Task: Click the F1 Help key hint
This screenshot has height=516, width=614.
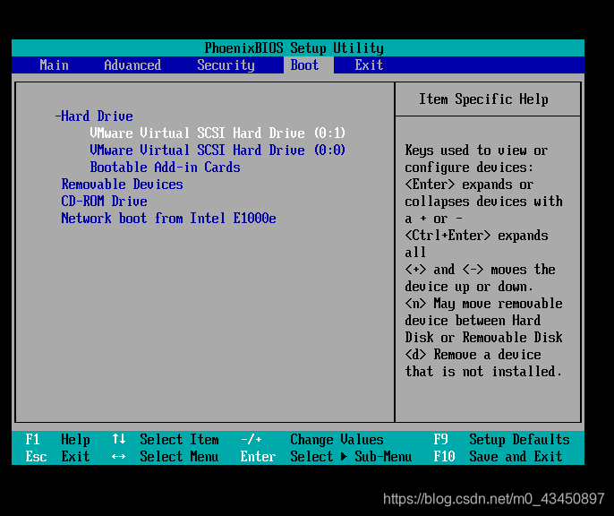Action: tap(57, 440)
